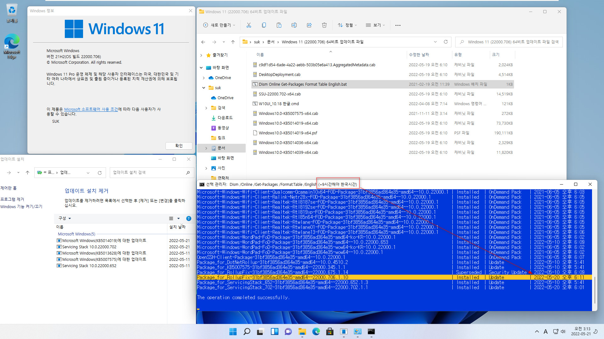Click the Explorer folder search box

(509, 42)
